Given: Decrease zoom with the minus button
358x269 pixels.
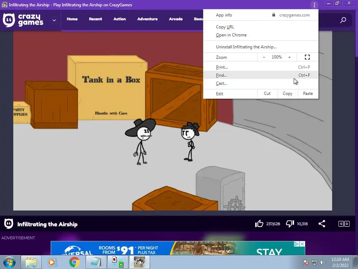Looking at the screenshot, I should (264, 57).
